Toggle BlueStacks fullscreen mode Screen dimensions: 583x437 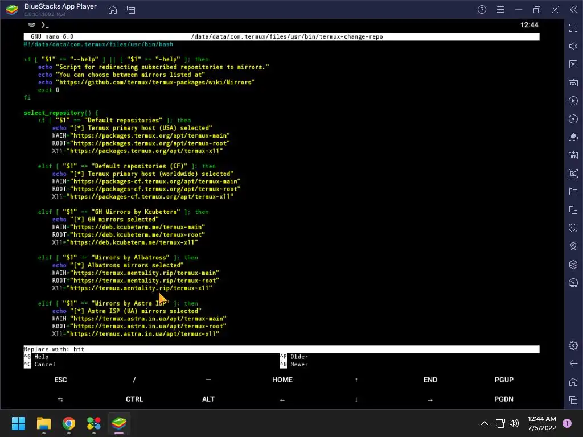point(573,28)
